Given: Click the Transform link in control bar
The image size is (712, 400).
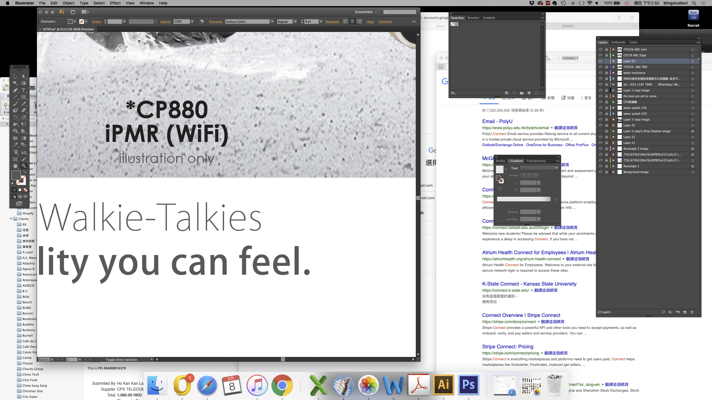Looking at the screenshot, I should (x=385, y=22).
